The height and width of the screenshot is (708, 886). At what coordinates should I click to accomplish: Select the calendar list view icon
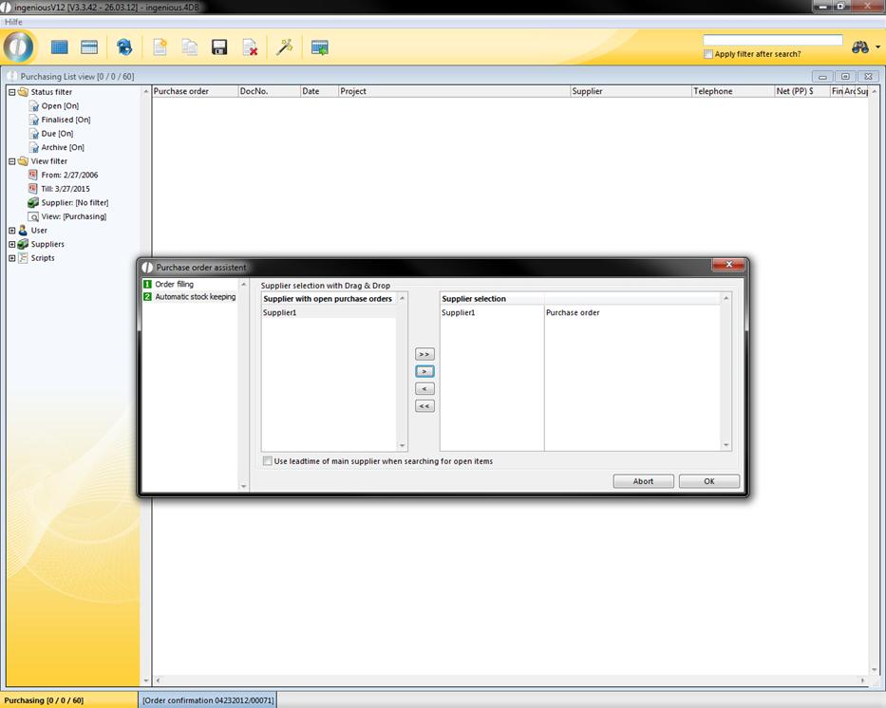[90, 47]
